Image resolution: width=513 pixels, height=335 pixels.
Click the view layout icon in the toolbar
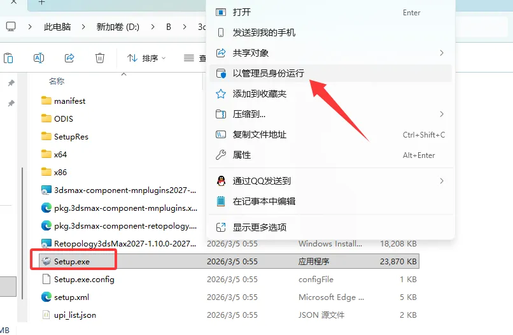pyautogui.click(x=189, y=59)
